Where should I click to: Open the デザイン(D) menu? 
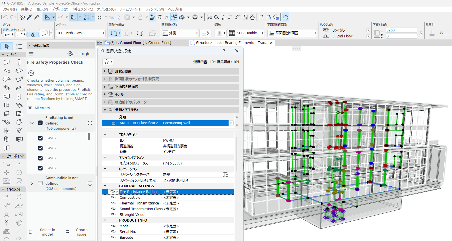click(x=60, y=9)
